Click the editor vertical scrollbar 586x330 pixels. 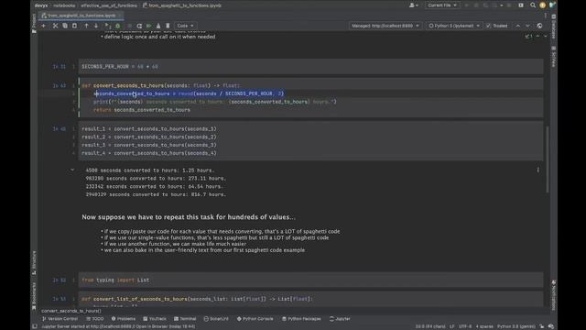548,159
